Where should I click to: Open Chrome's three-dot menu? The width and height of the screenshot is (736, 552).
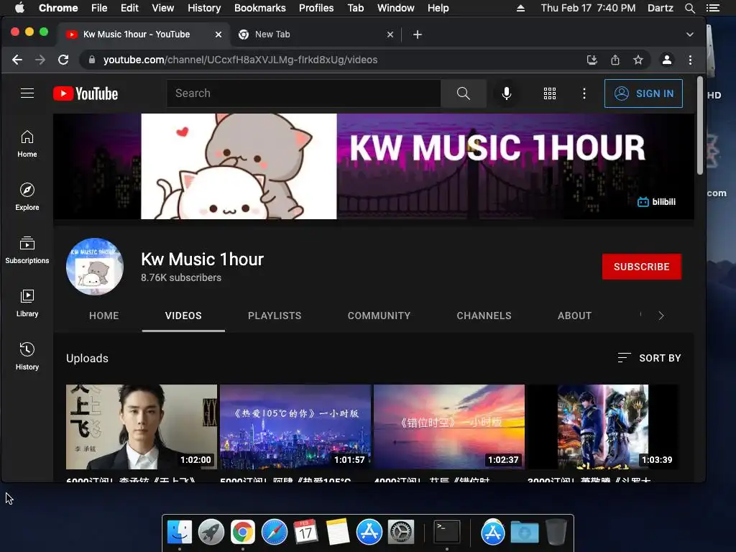[x=690, y=60]
